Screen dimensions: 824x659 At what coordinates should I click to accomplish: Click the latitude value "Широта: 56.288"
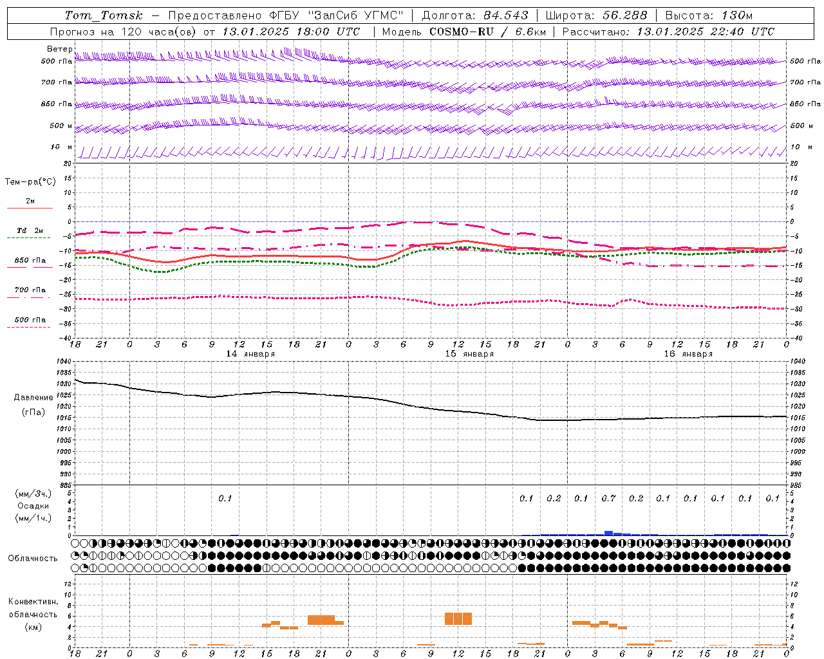(596, 15)
